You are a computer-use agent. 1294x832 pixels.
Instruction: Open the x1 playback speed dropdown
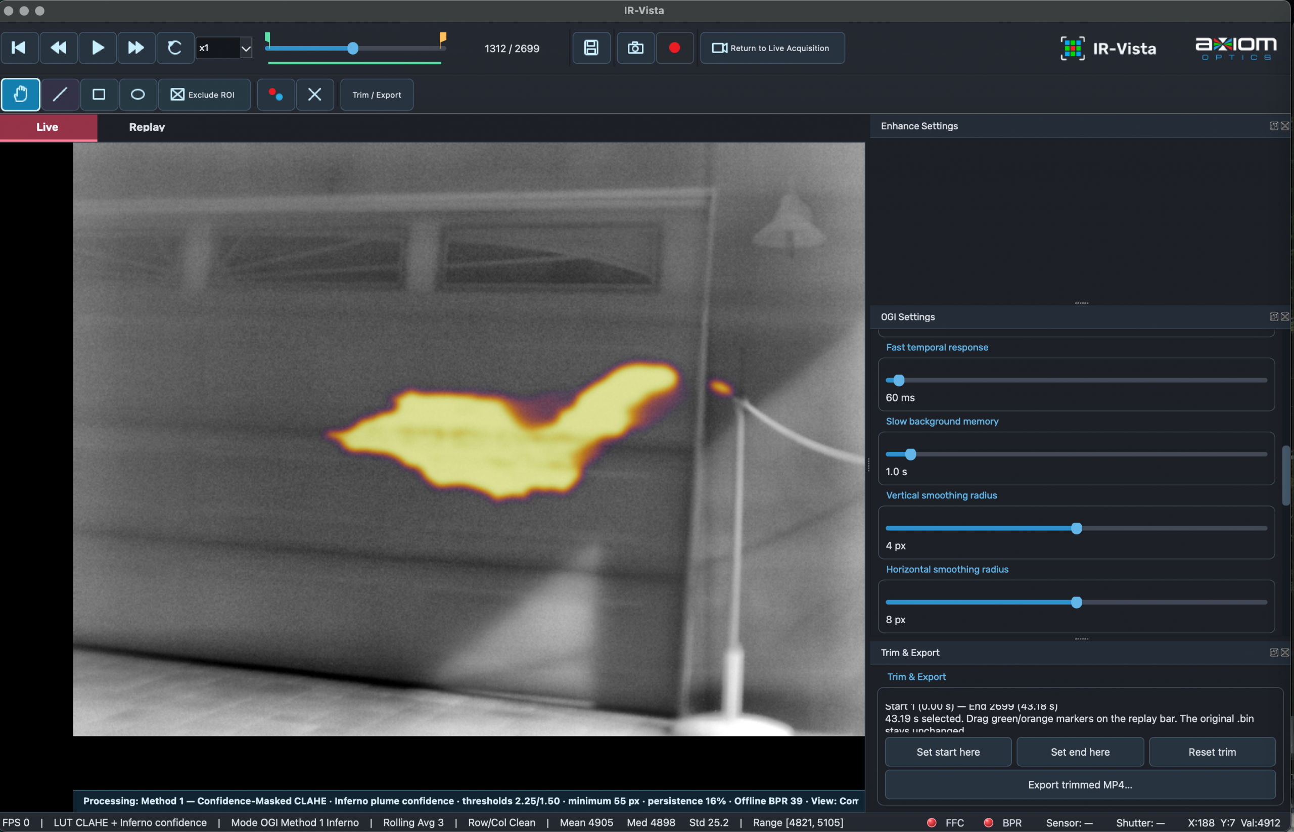click(224, 48)
